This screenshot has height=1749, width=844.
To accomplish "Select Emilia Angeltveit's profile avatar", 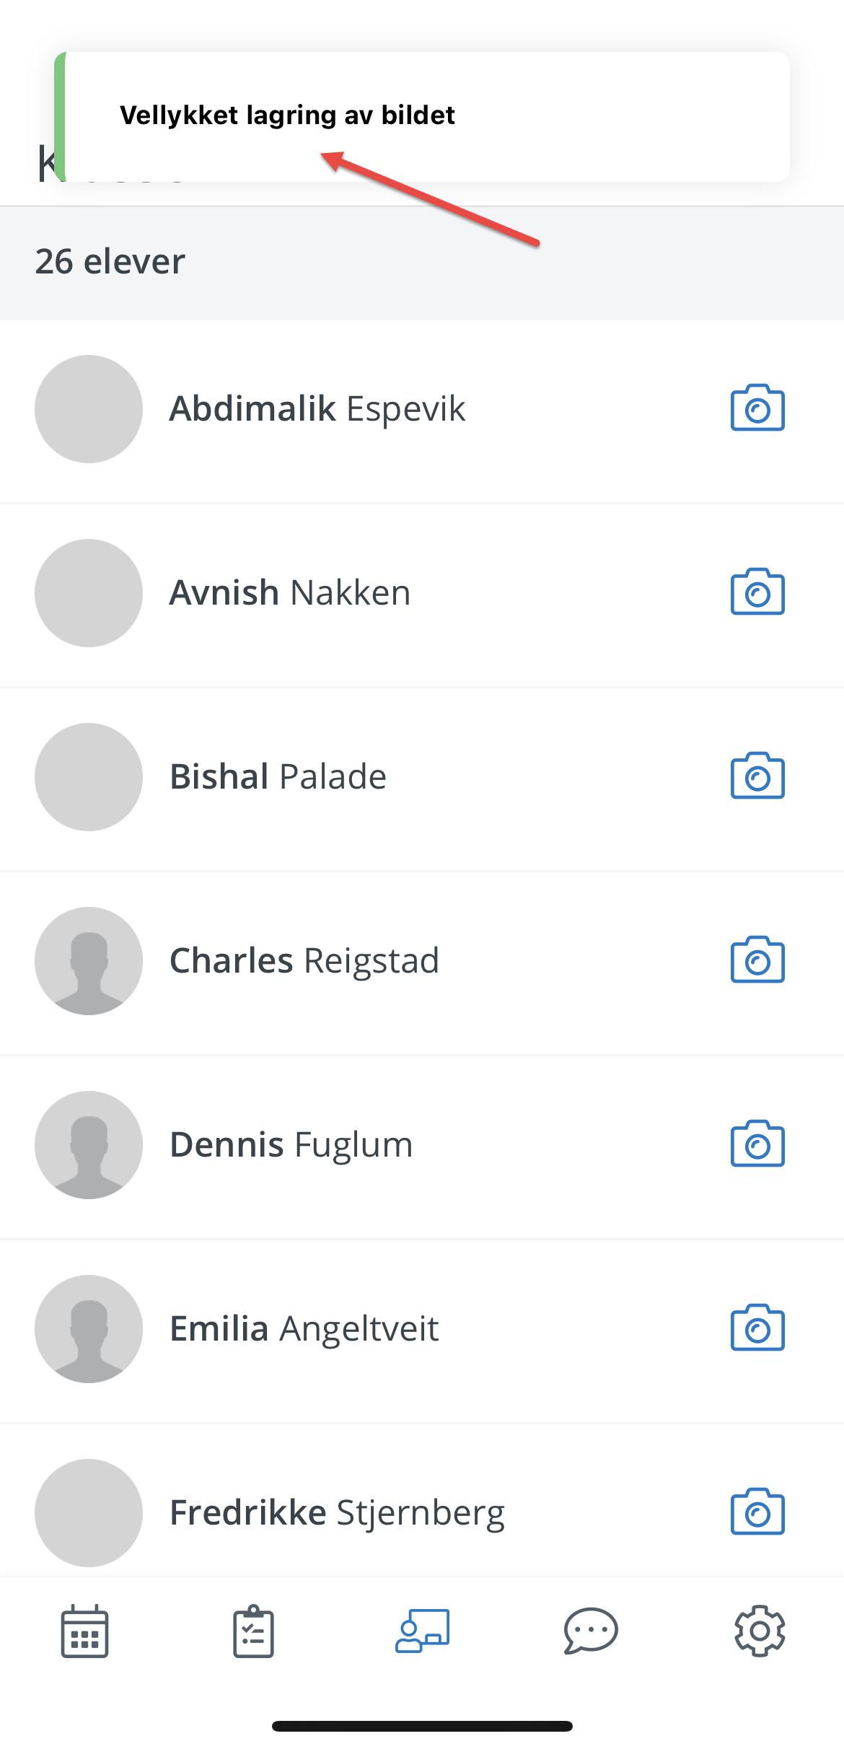I will tap(89, 1328).
